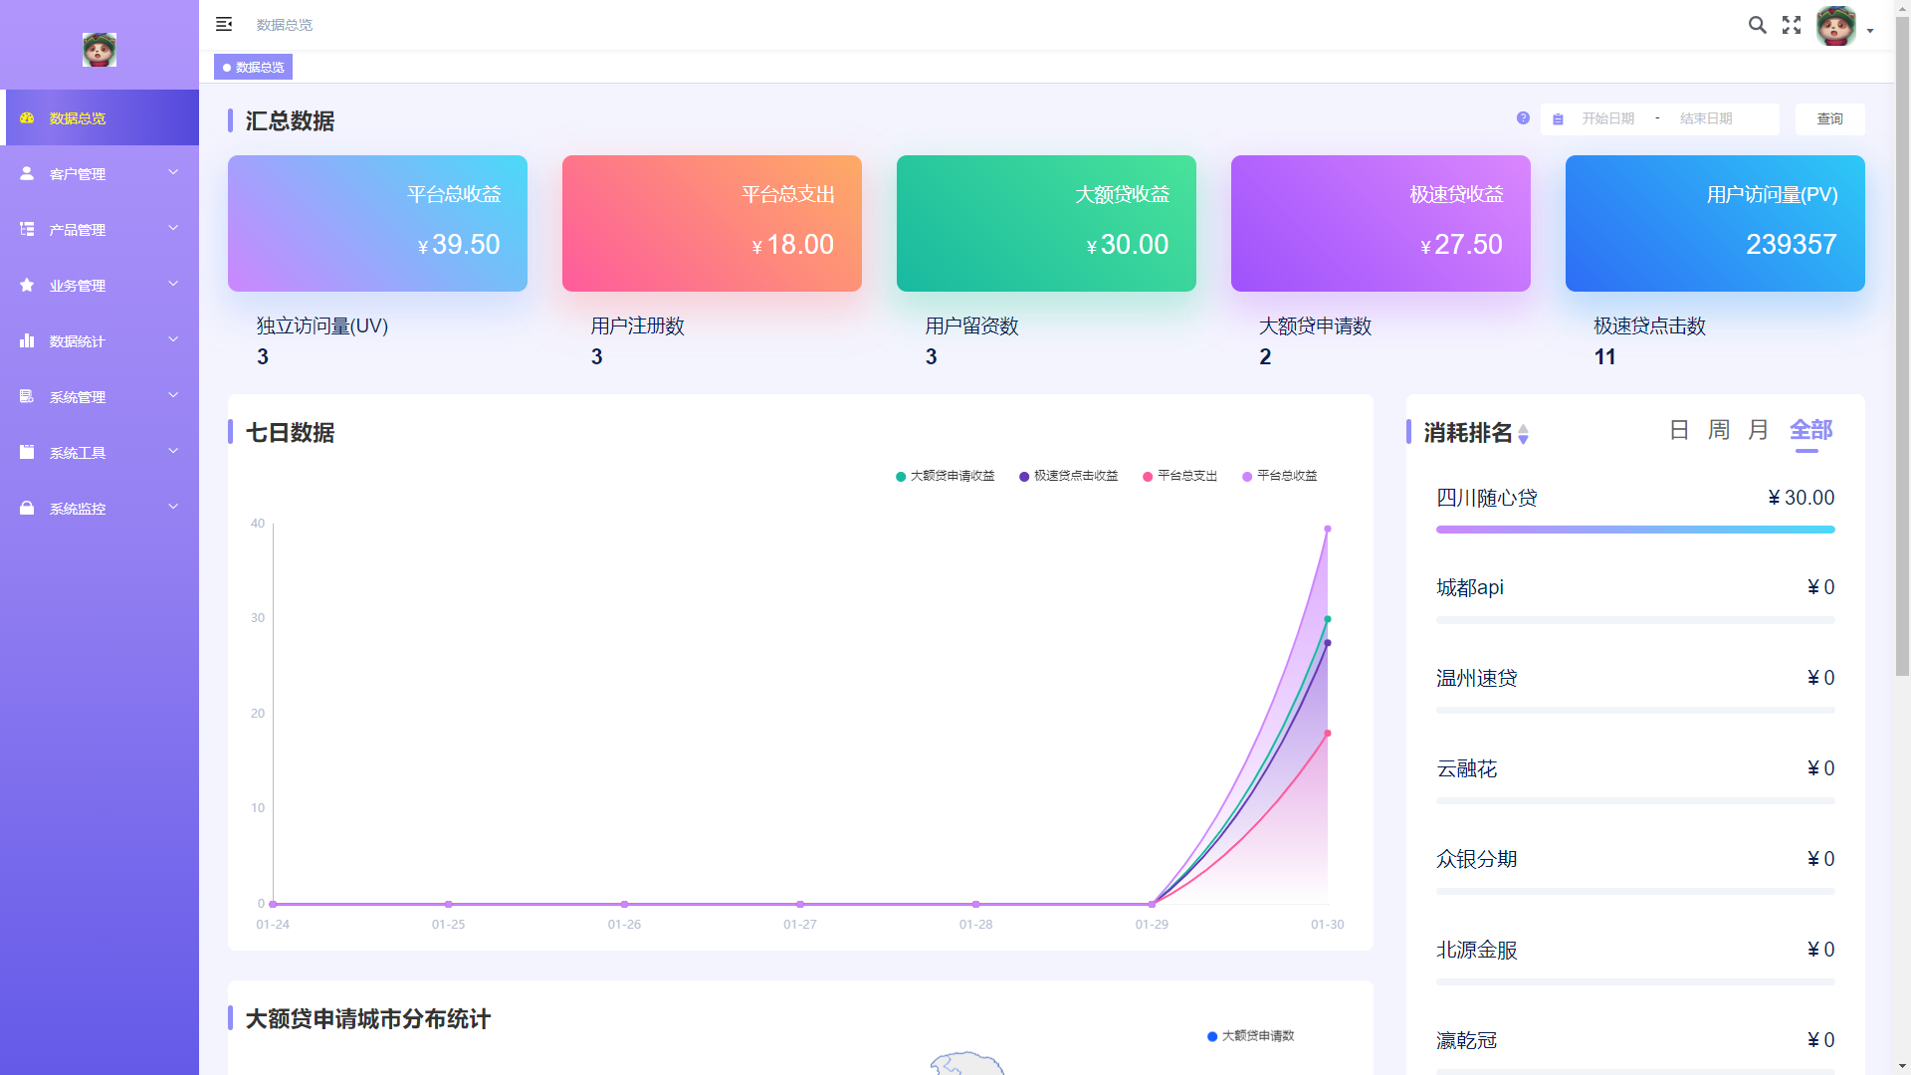Toggle 大额贷申请收益 legend series
This screenshot has width=1911, height=1075.
[x=946, y=476]
